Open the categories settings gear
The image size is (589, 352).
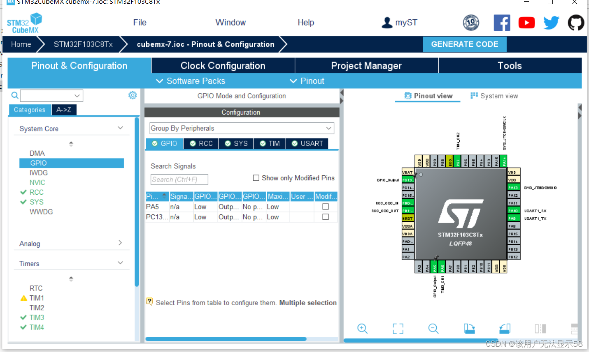(x=133, y=95)
